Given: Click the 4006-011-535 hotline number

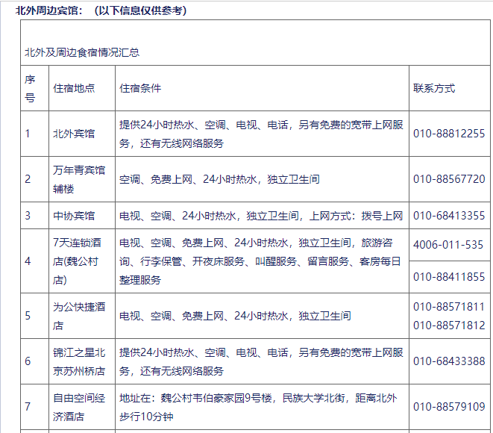Looking at the screenshot, I should 448,244.
